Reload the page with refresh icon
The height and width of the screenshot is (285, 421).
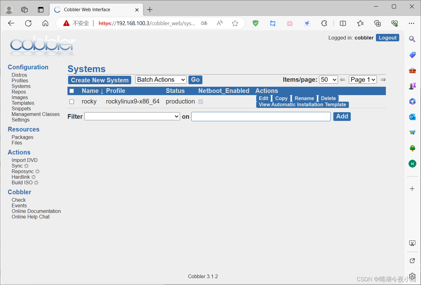click(28, 23)
